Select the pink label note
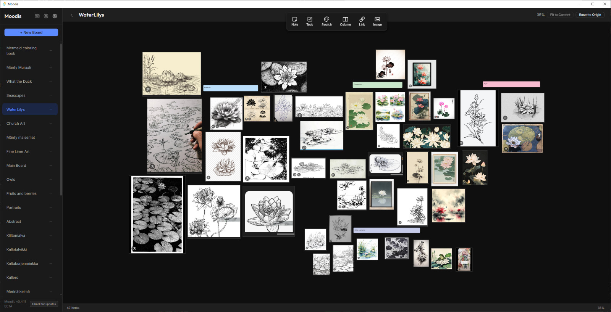 click(x=511, y=84)
